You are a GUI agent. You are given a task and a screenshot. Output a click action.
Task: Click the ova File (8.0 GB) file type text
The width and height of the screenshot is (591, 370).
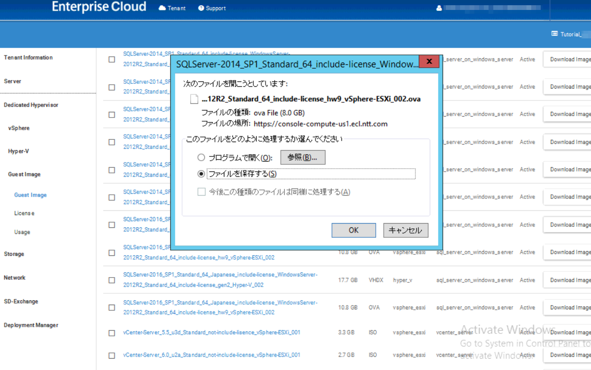point(279,113)
